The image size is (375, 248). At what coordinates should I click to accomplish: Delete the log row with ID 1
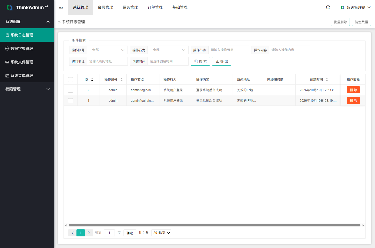(x=353, y=100)
